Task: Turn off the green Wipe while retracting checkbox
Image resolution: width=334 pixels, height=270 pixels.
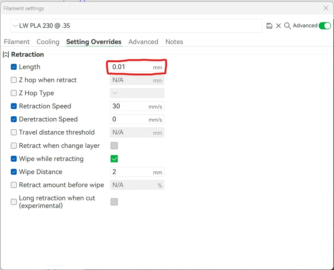Action: (114, 159)
